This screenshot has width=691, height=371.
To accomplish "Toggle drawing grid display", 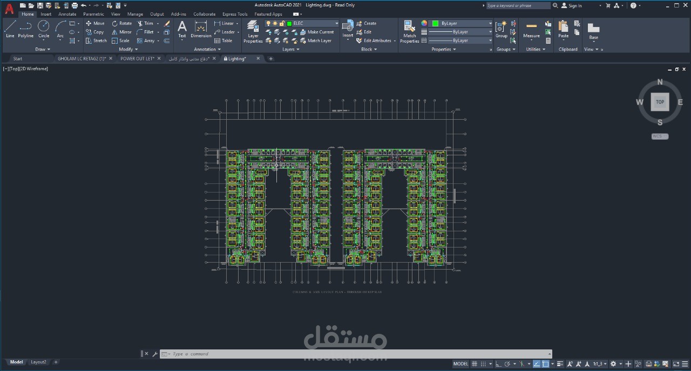I will point(474,364).
